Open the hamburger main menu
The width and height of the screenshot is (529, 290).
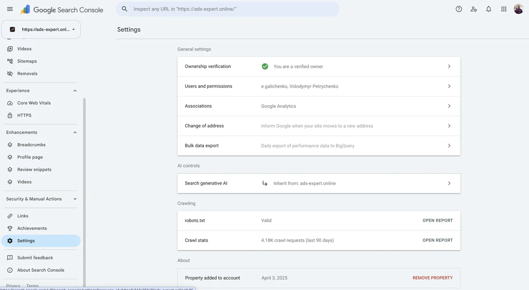pos(10,9)
